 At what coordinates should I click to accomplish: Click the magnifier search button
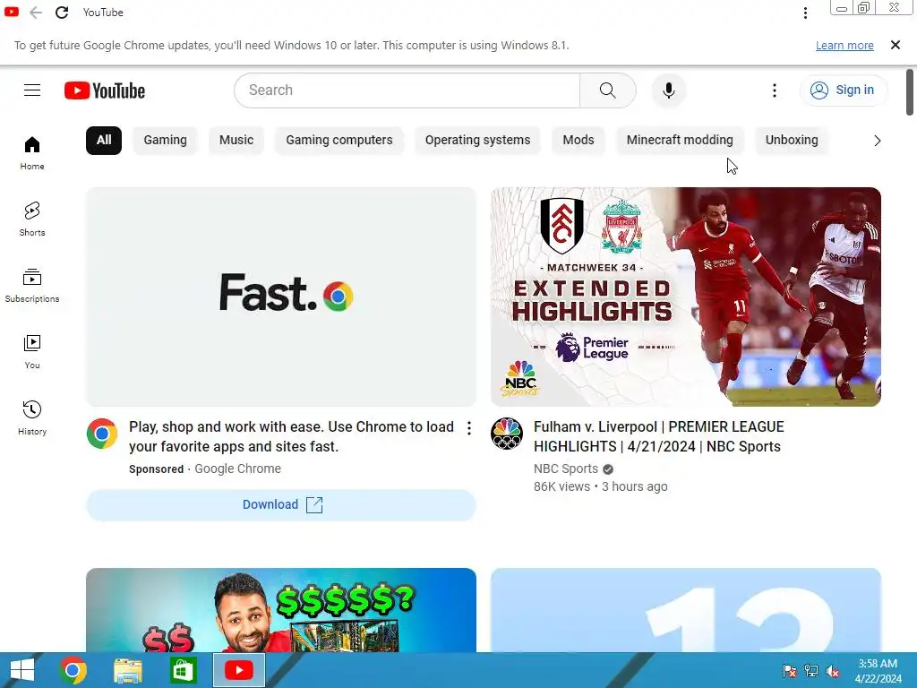click(608, 90)
